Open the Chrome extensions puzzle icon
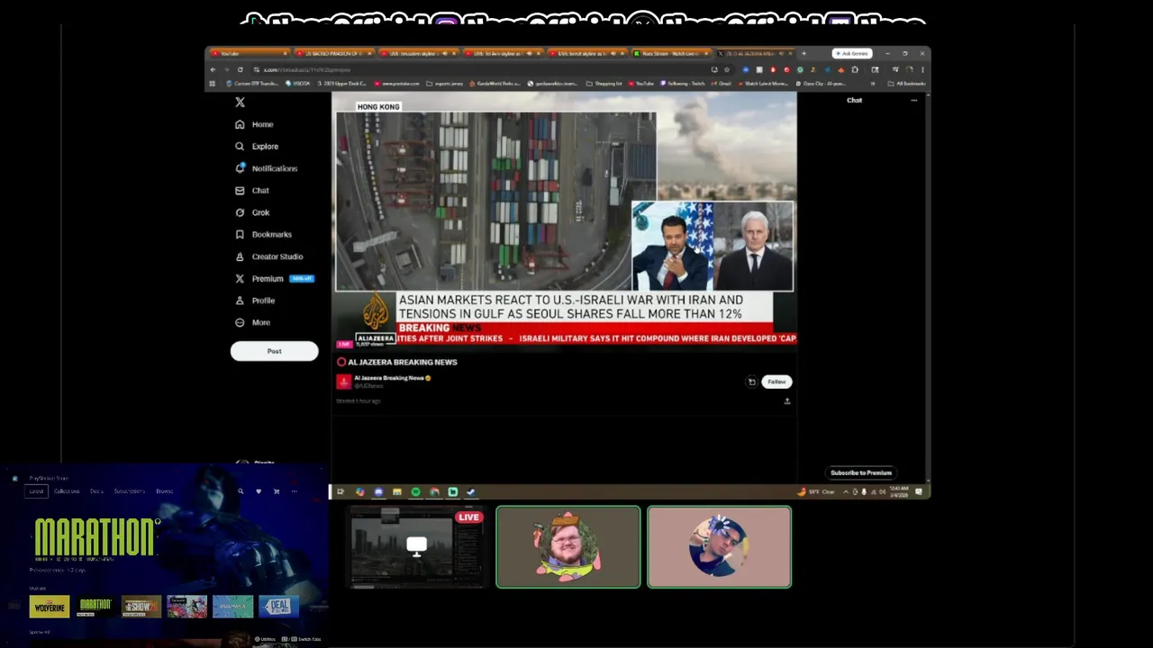Screen dimensions: 1153x648 [x=855, y=69]
